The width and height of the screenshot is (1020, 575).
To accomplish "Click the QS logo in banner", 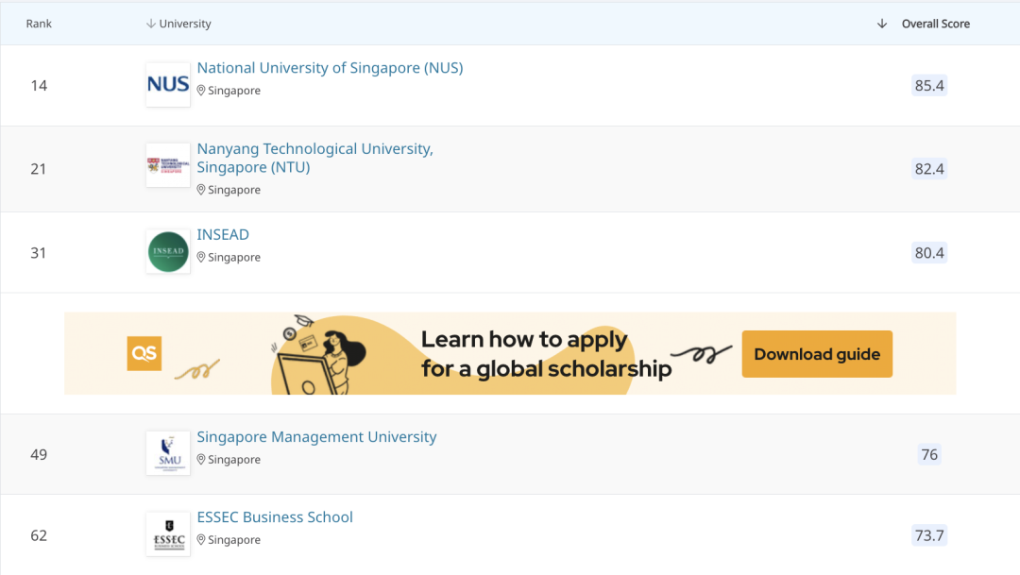I will coord(144,354).
